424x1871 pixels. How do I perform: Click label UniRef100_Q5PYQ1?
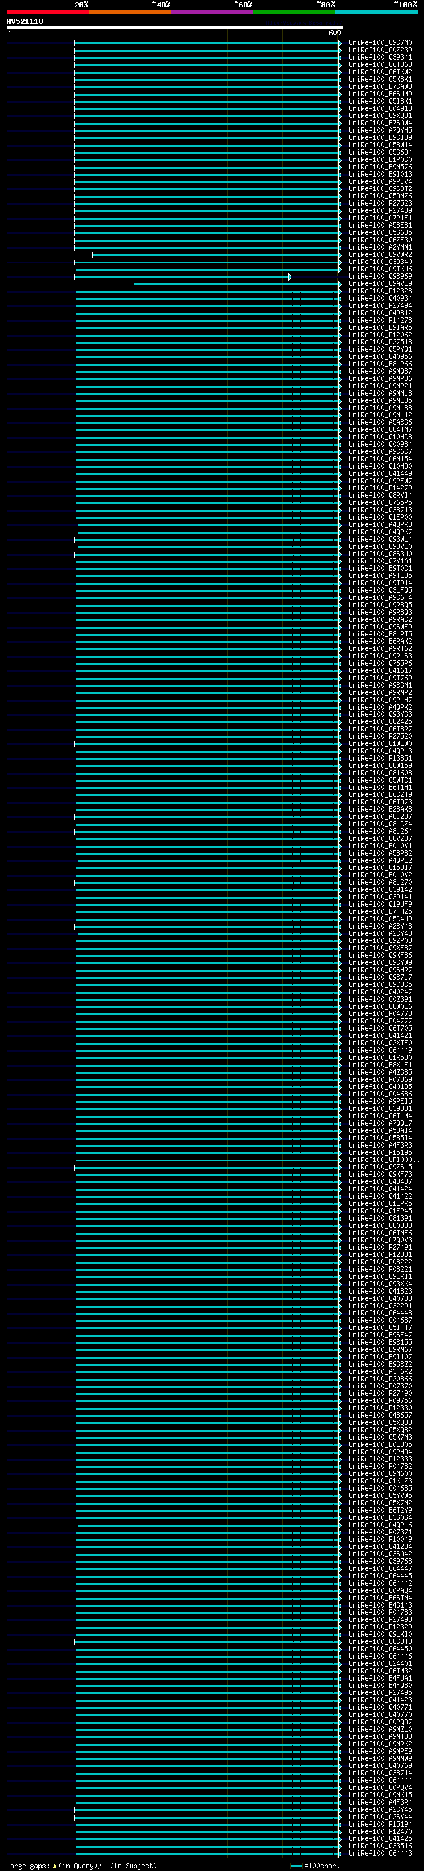(380, 349)
